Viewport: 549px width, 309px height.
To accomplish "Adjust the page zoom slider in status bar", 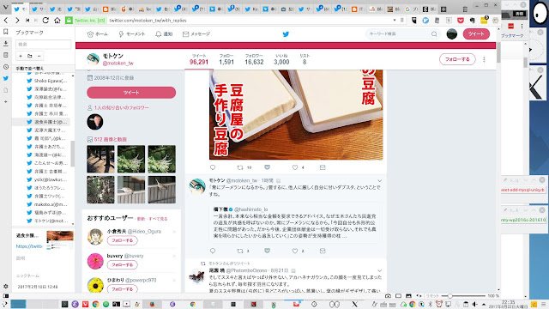I will (x=449, y=296).
